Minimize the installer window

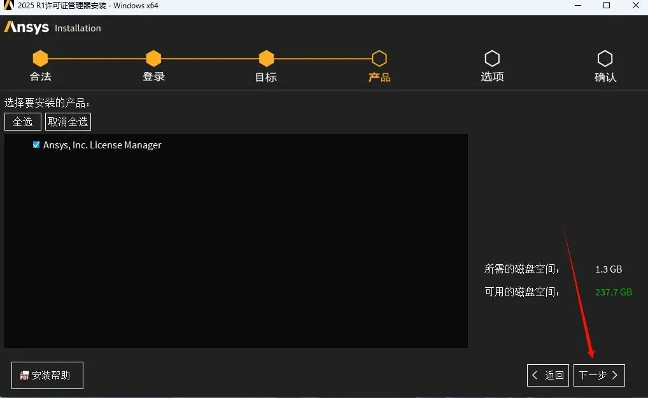[578, 5]
